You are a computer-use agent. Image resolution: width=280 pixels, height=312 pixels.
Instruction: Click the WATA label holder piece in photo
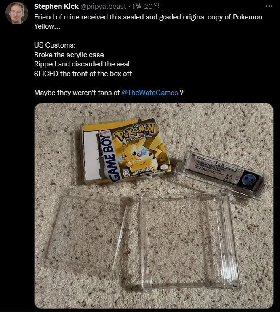(221, 174)
